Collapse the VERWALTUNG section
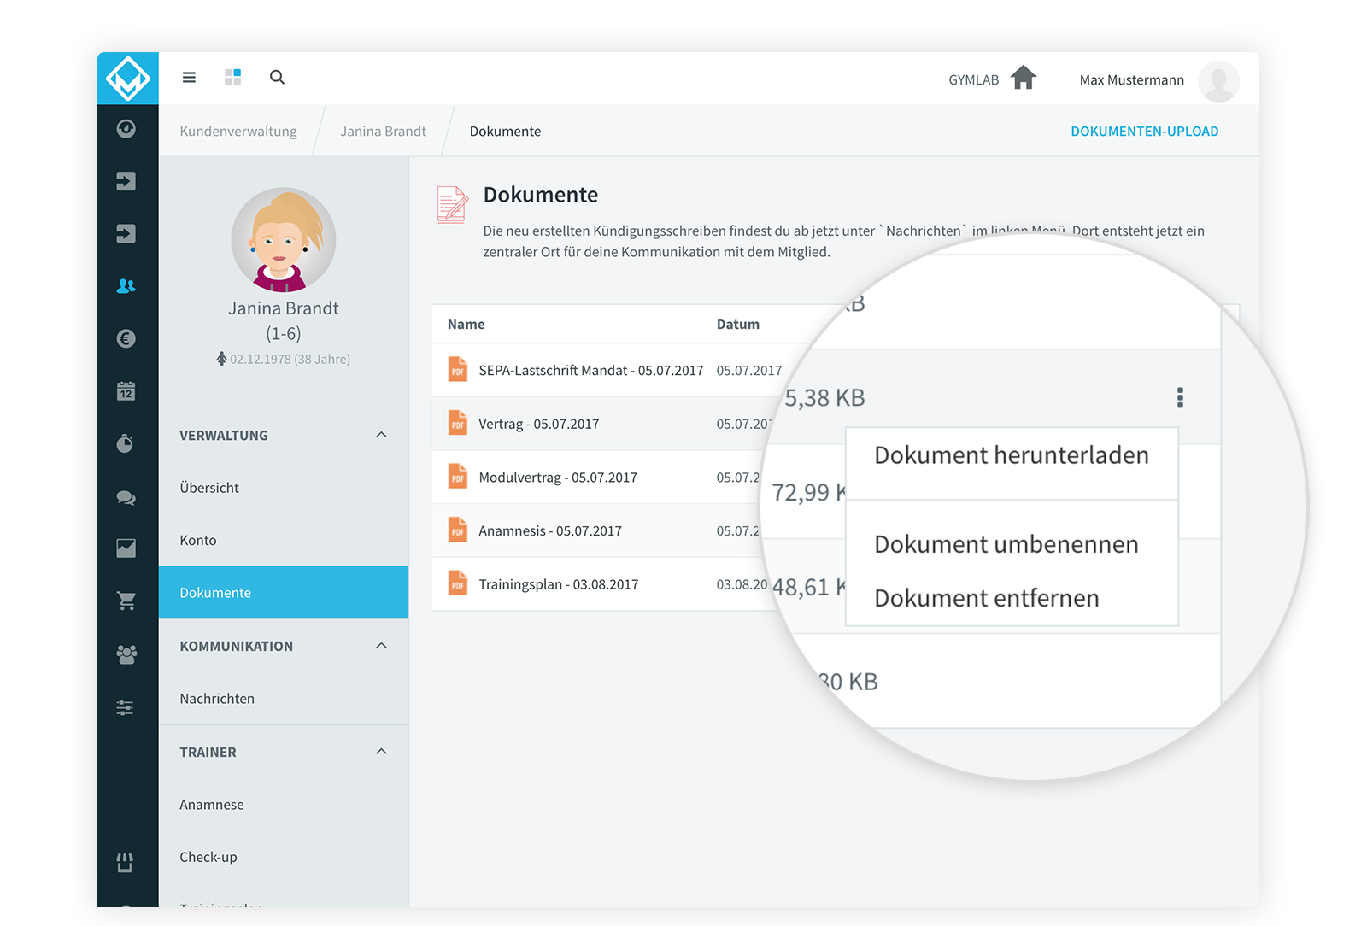Screen dimensions: 1367x926 pyautogui.click(x=381, y=435)
